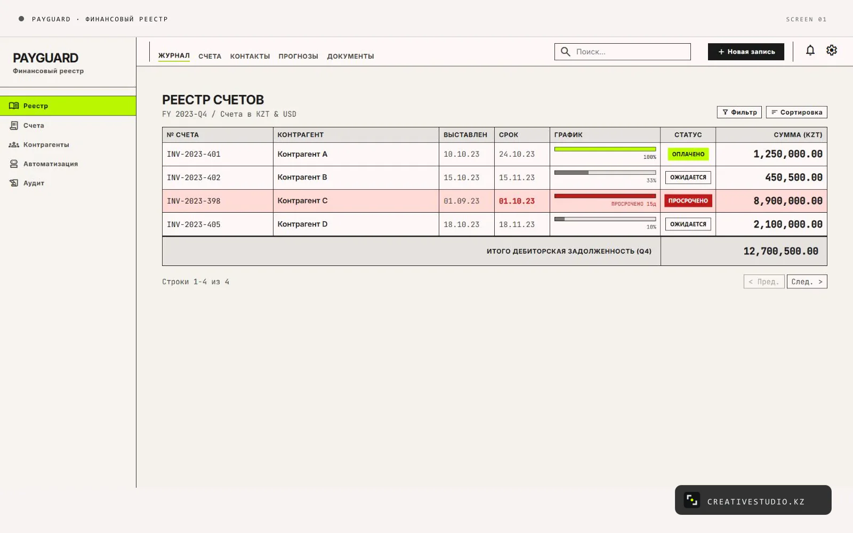The image size is (853, 533).
Task: Click the red overdue bar of INV-2023-398
Action: 605,196
